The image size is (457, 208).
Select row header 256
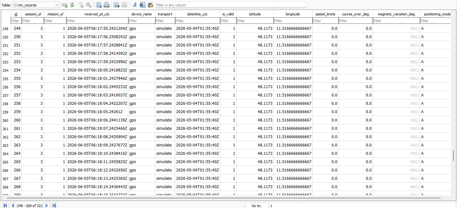(x=5, y=87)
